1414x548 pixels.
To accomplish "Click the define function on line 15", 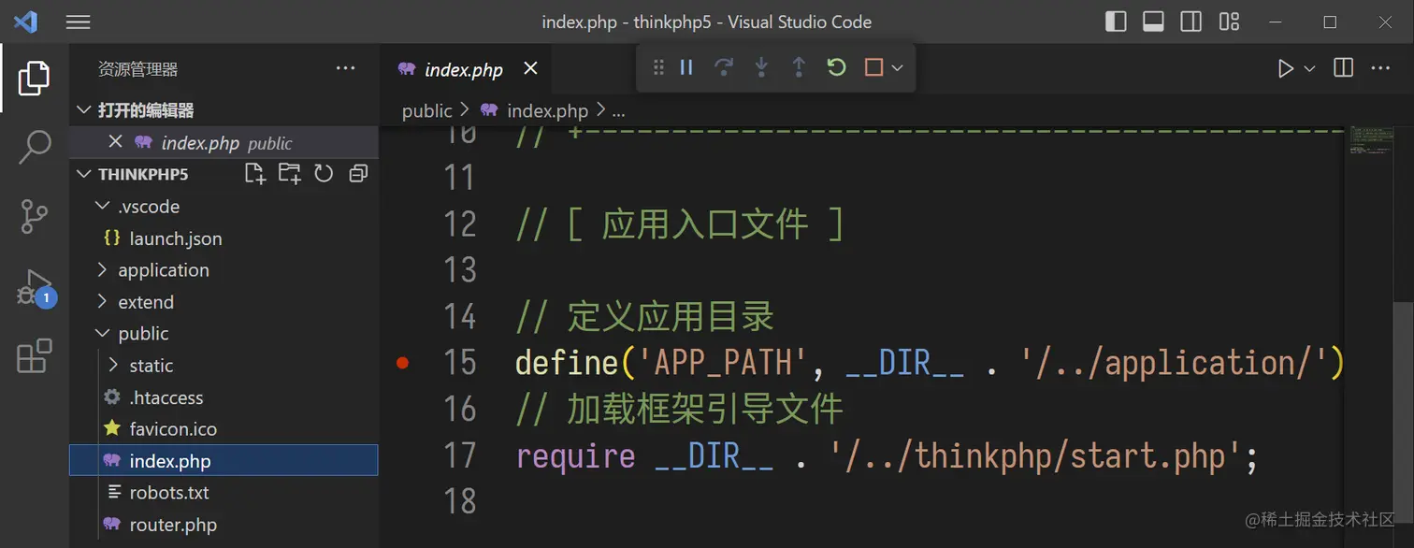I will [x=567, y=363].
